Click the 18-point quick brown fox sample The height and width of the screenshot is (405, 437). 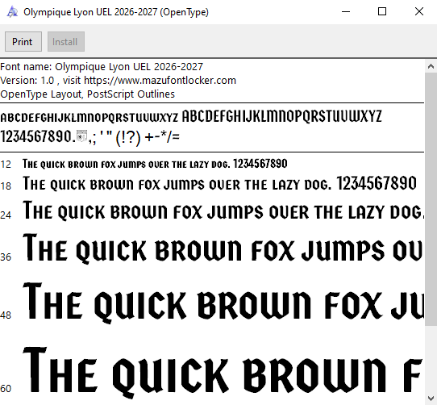[x=219, y=183]
